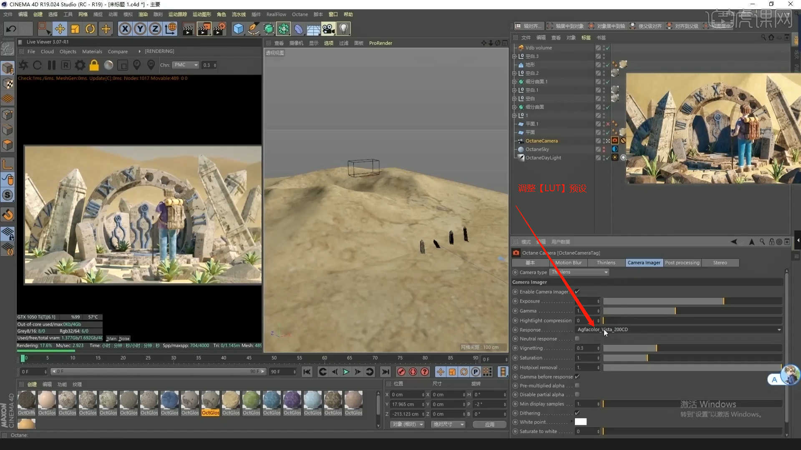Image resolution: width=801 pixels, height=450 pixels.
Task: Click the Live Viewer lock icon
Action: [94, 65]
